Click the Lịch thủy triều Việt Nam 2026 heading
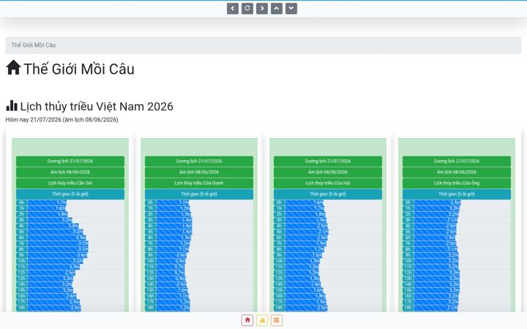527x329 pixels. click(x=97, y=107)
